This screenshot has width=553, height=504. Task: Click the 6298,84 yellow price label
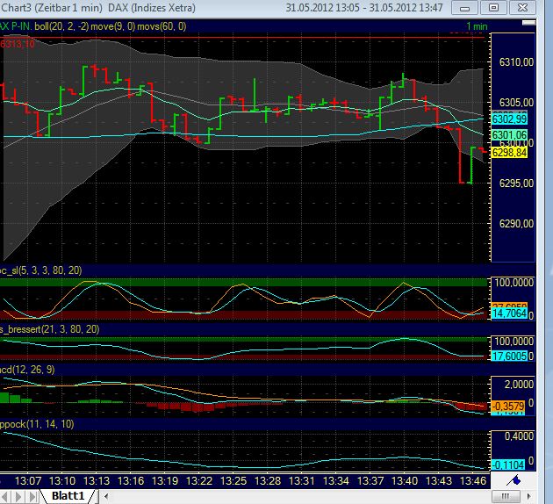pos(509,153)
